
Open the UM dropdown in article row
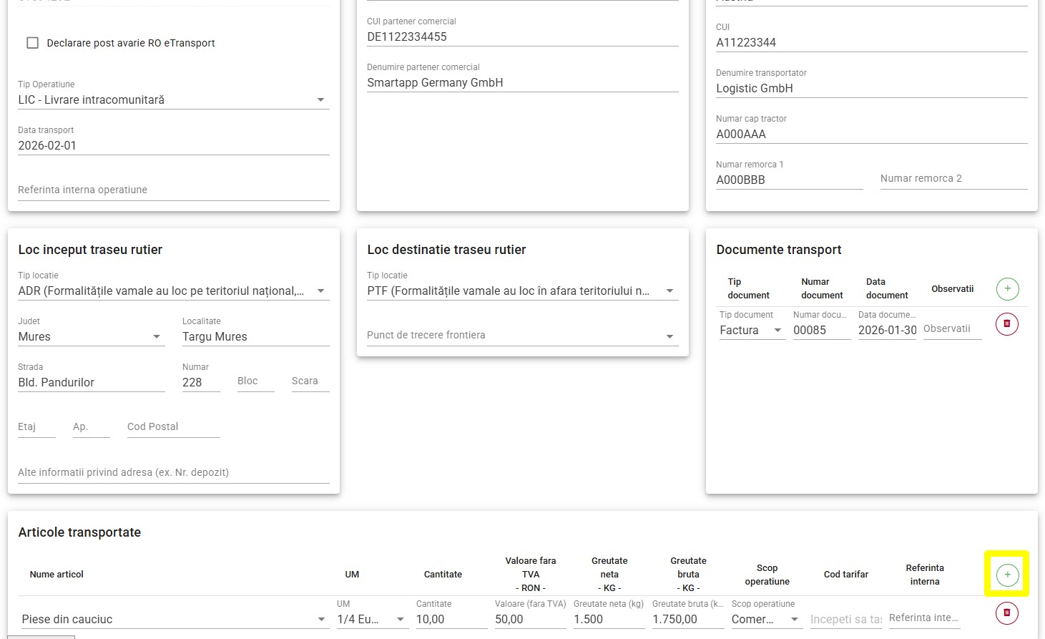pyautogui.click(x=400, y=620)
